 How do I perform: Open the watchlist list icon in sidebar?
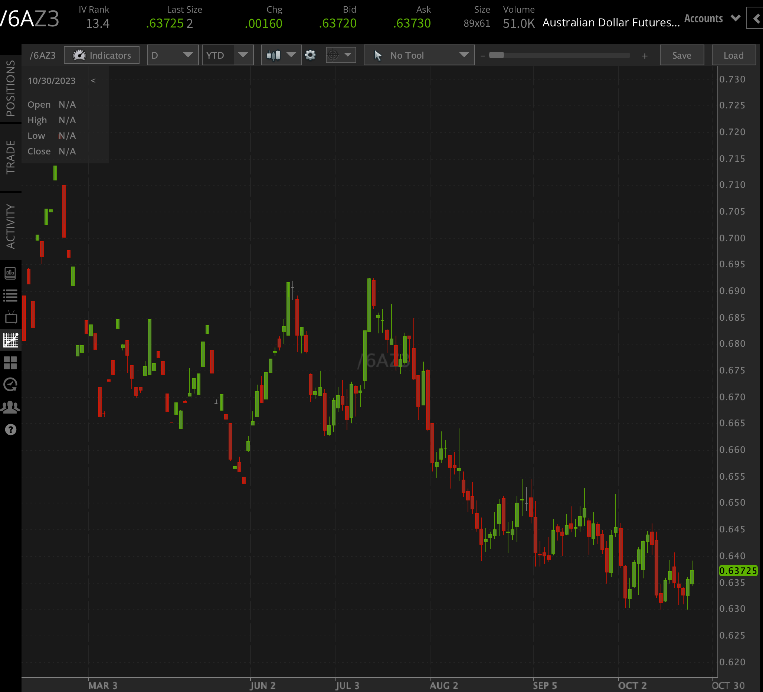(x=10, y=295)
